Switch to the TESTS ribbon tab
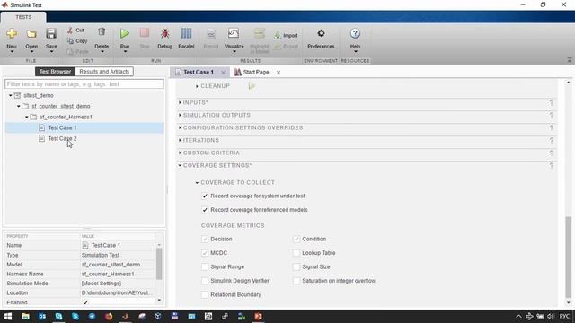Screen dimensions: 575x323 (x=23, y=17)
